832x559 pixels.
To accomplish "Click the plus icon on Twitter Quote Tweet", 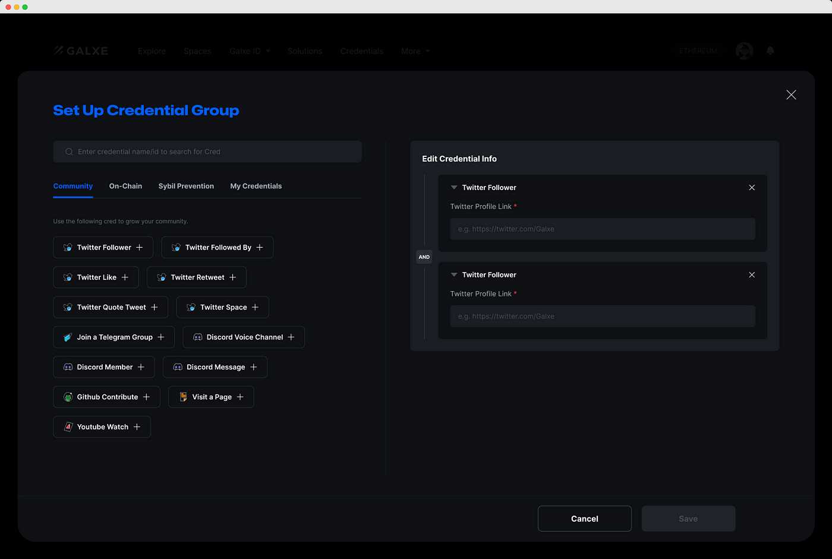I will tap(155, 307).
